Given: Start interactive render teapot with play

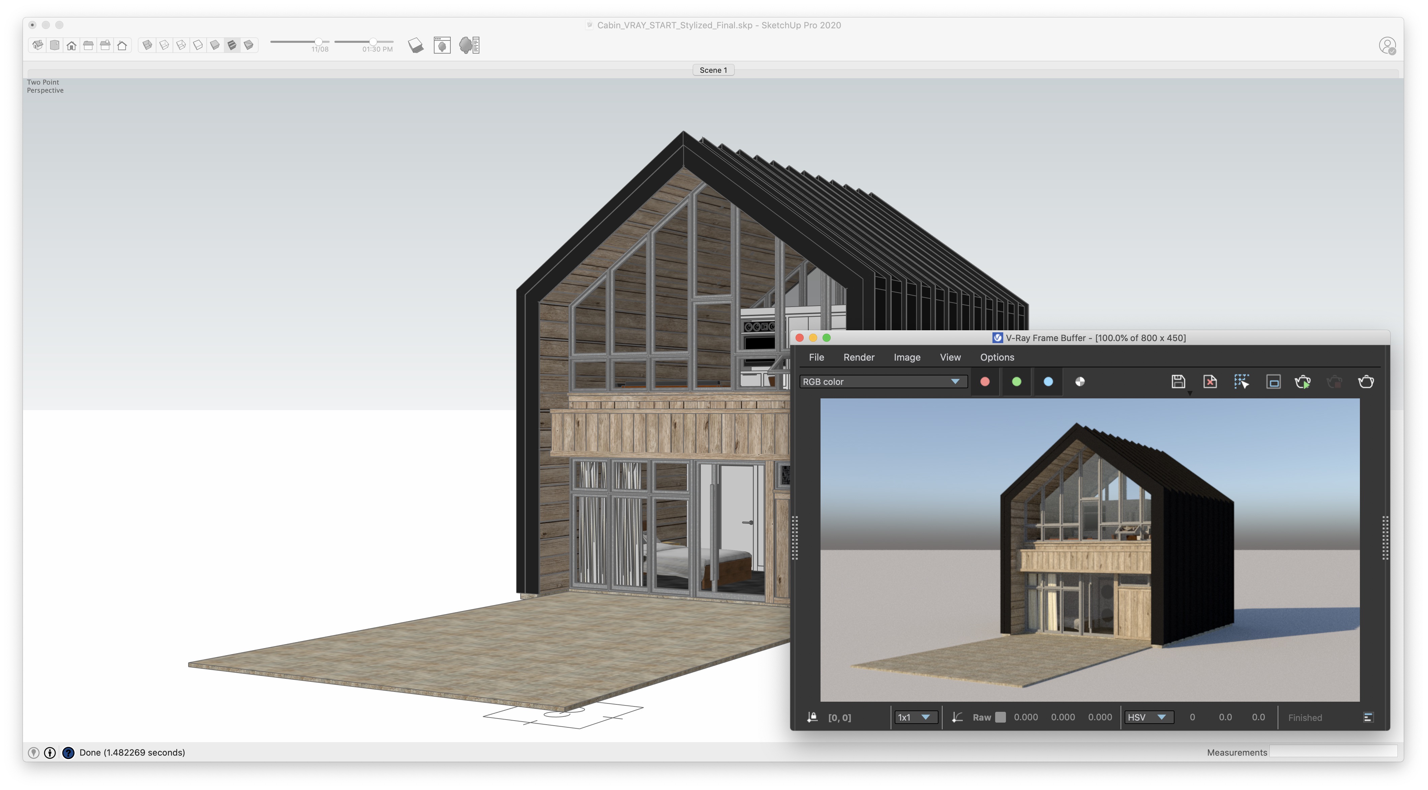Looking at the screenshot, I should pos(1303,382).
